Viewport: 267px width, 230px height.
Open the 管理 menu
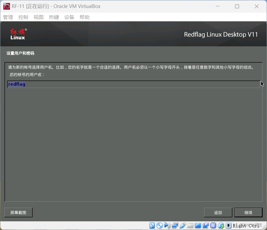[8, 17]
